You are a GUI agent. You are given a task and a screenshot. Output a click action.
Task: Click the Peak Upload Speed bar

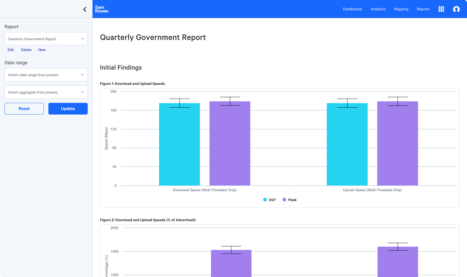click(x=398, y=143)
